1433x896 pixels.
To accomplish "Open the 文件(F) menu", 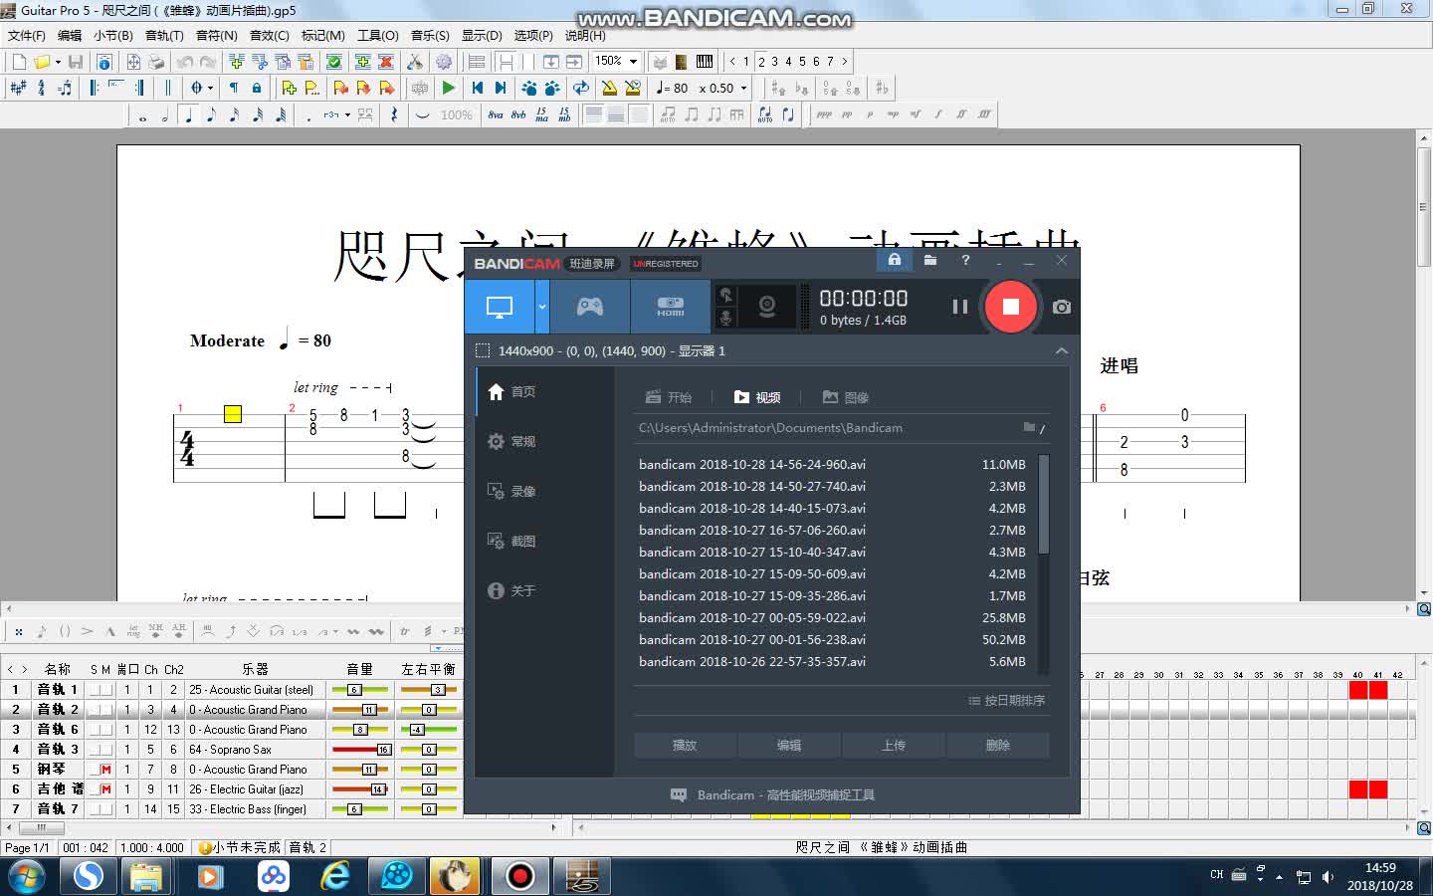I will click(27, 35).
